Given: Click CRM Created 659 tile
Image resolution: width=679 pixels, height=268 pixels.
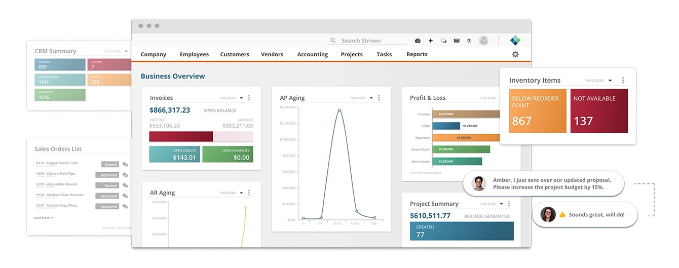Looking at the screenshot, I should pyautogui.click(x=61, y=64).
